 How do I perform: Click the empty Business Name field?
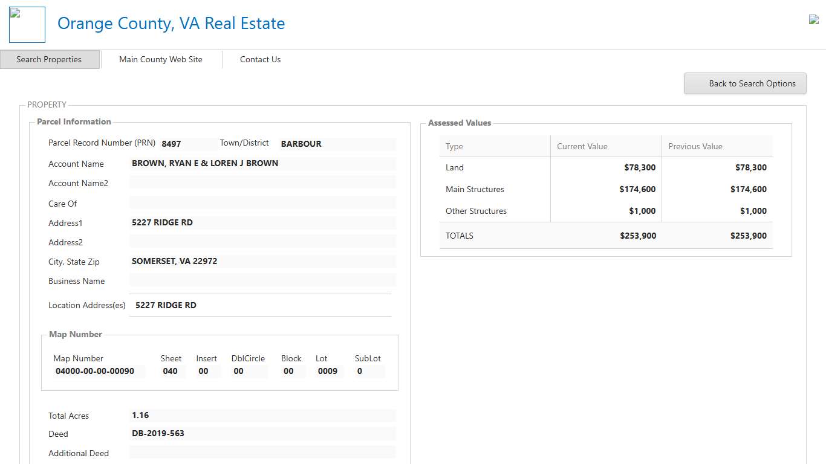[x=262, y=280]
